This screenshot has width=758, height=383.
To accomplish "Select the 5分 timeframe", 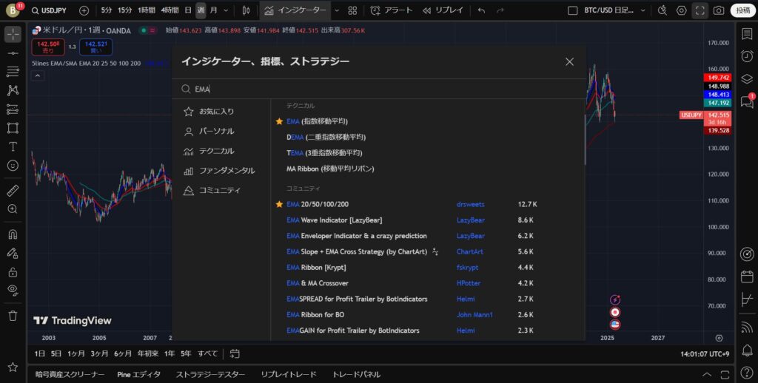I will coord(107,10).
